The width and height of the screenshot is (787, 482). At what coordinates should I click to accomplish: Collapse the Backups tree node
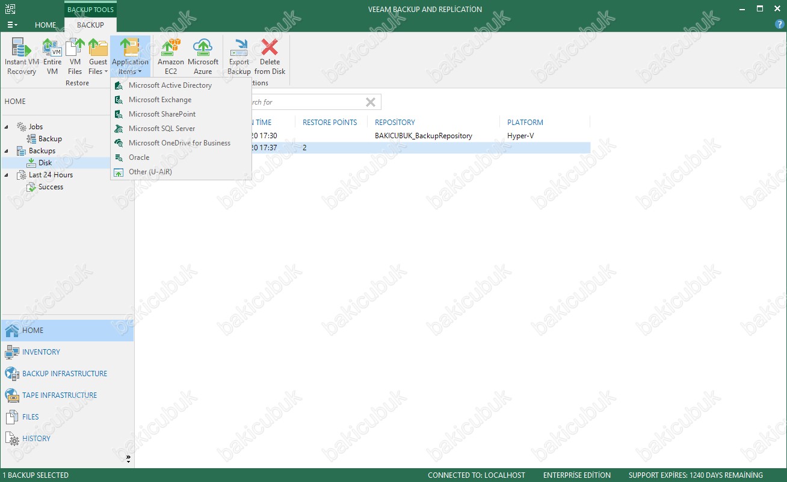click(7, 151)
